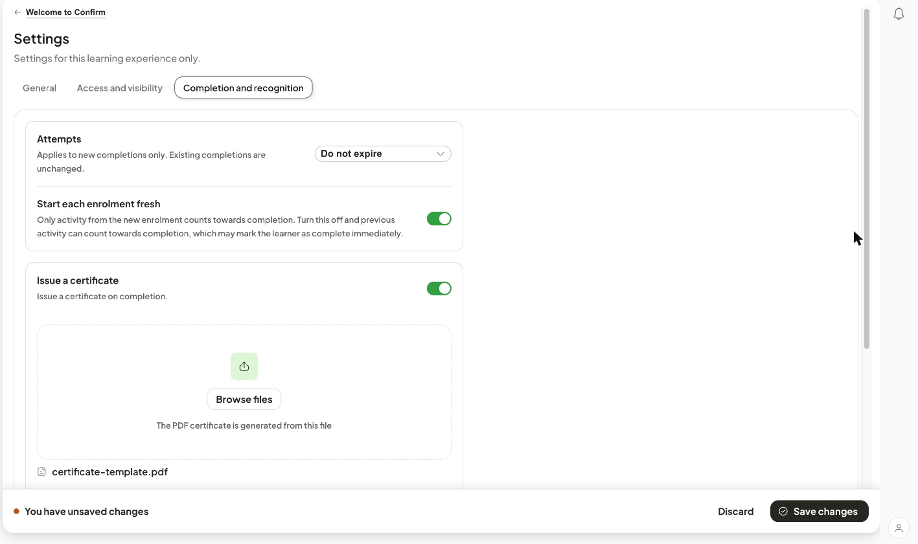The height and width of the screenshot is (544, 918).
Task: Click the file icon beside certificate-template.pdf
Action: coord(42,472)
